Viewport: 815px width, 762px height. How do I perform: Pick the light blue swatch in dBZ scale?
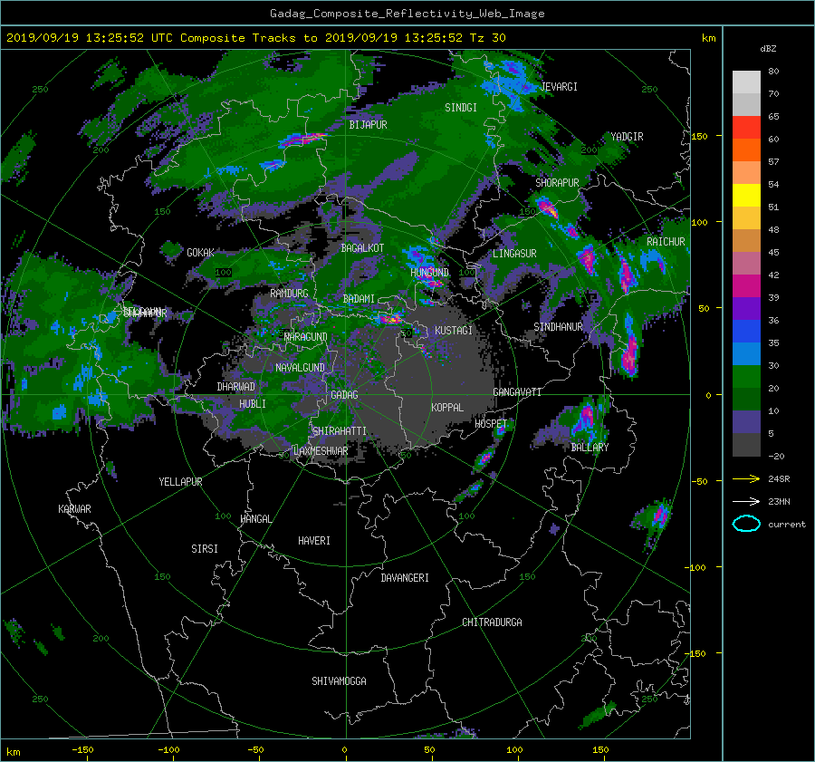746,353
